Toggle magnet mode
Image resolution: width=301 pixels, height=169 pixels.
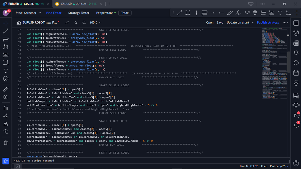click(6, 108)
